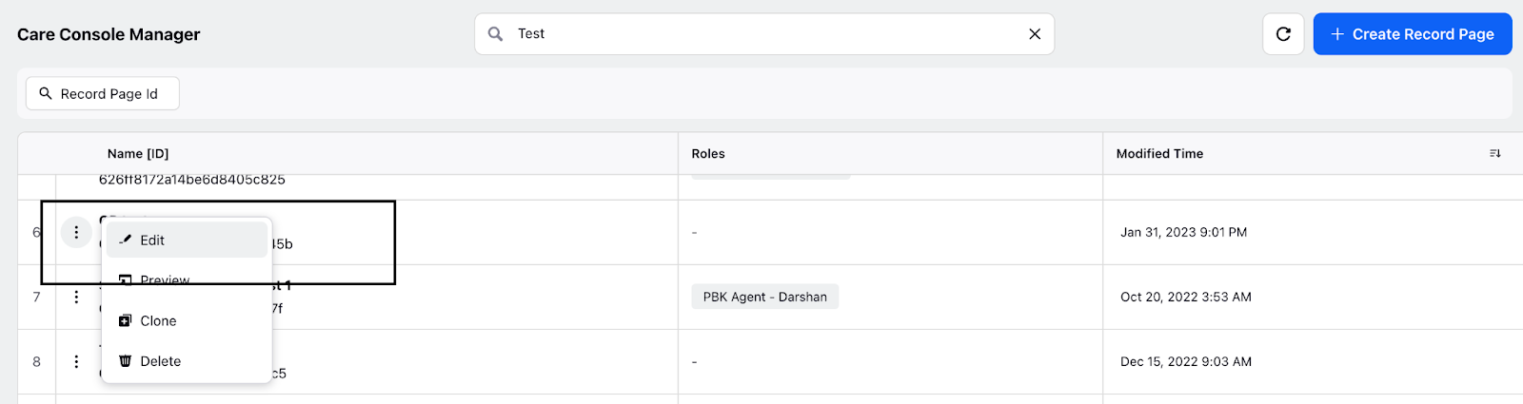Click the PBK Agent - Darshan role tag

click(x=764, y=297)
